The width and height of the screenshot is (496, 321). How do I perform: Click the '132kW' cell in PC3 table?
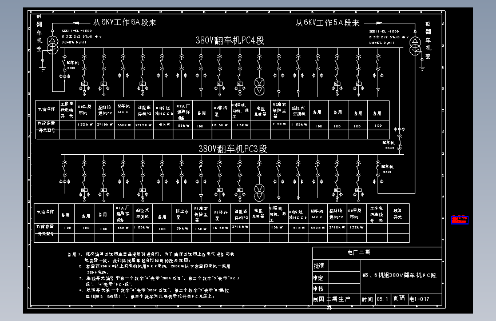click(356, 227)
